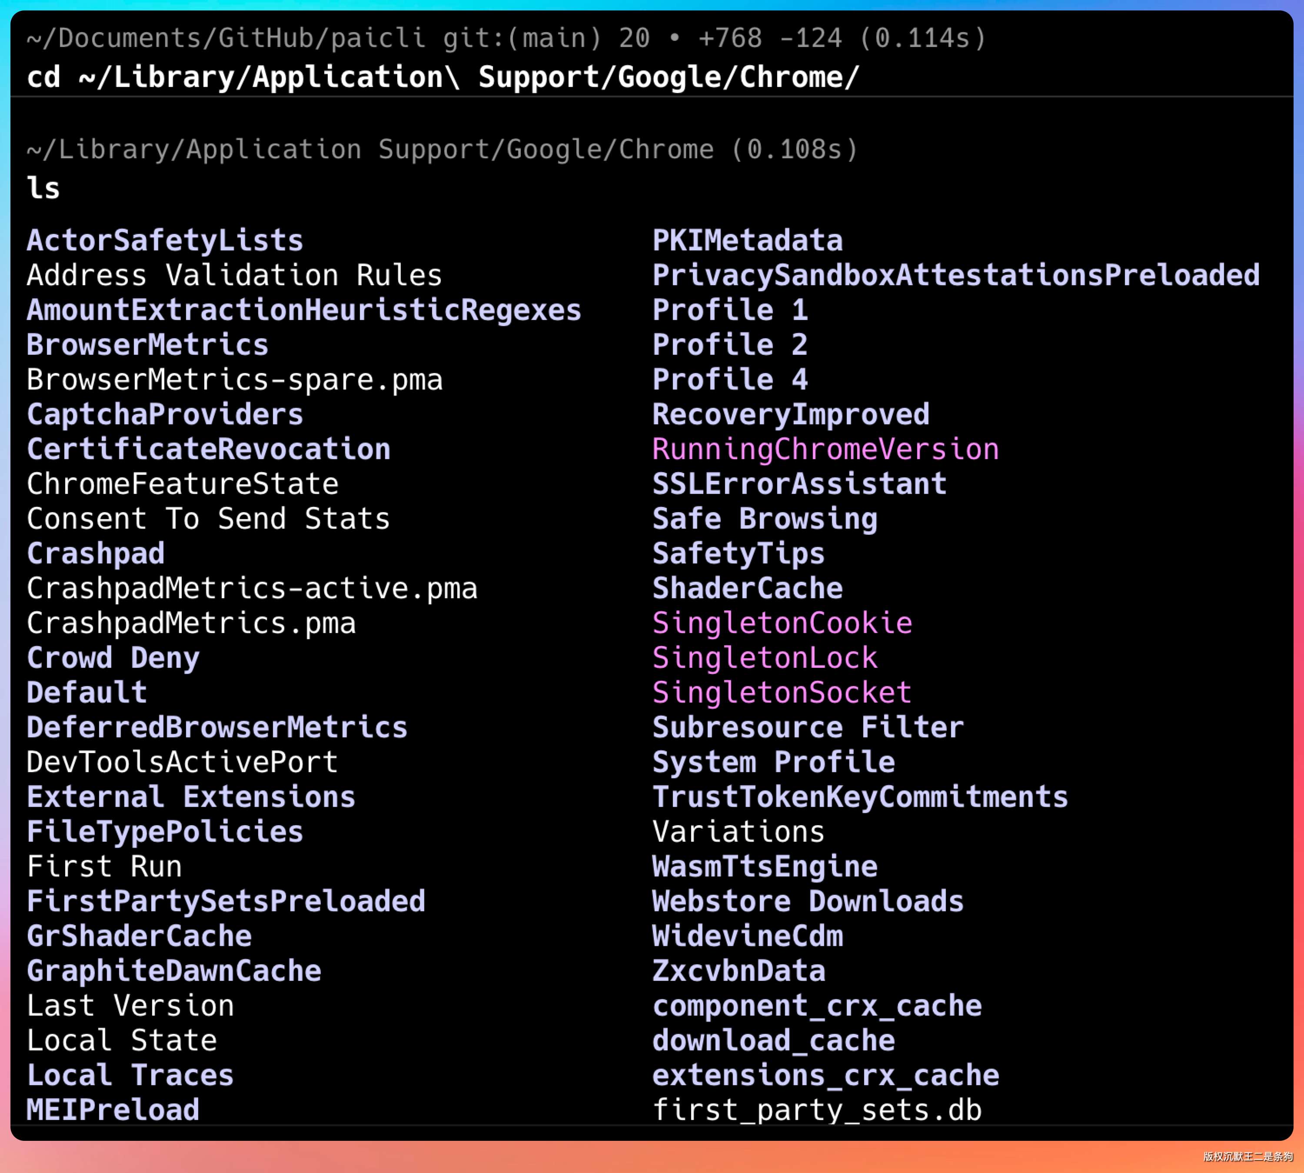The image size is (1304, 1173).
Task: Select the "Local Traces" directory name
Action: [x=130, y=1076]
